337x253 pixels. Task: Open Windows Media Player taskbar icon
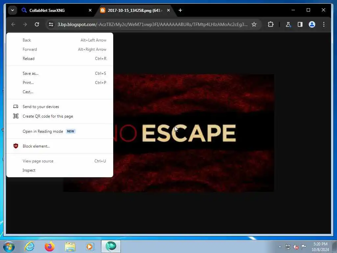tap(90, 246)
